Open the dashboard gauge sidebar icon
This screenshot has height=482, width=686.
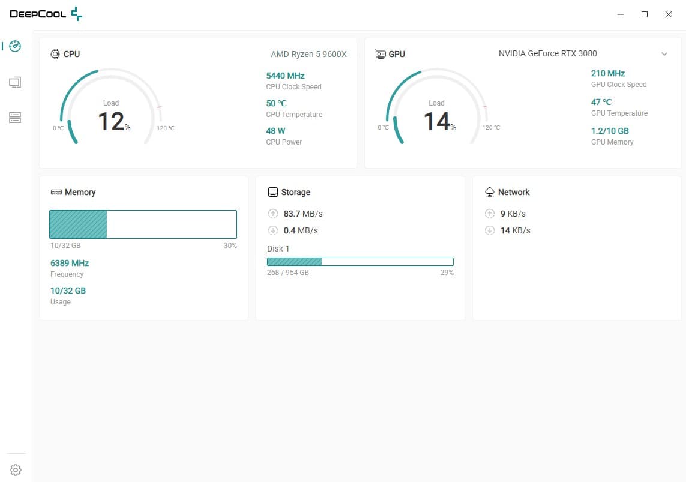click(16, 46)
